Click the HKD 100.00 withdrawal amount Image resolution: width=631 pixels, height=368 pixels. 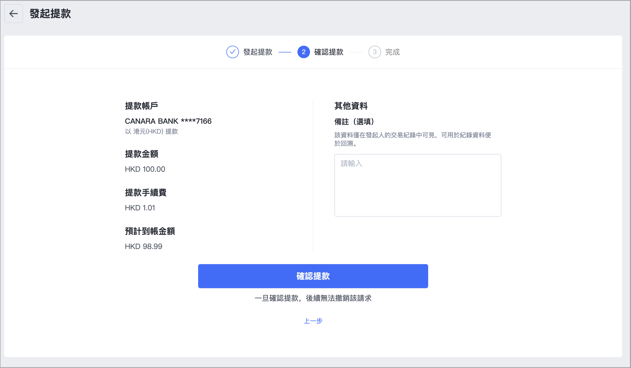click(145, 169)
